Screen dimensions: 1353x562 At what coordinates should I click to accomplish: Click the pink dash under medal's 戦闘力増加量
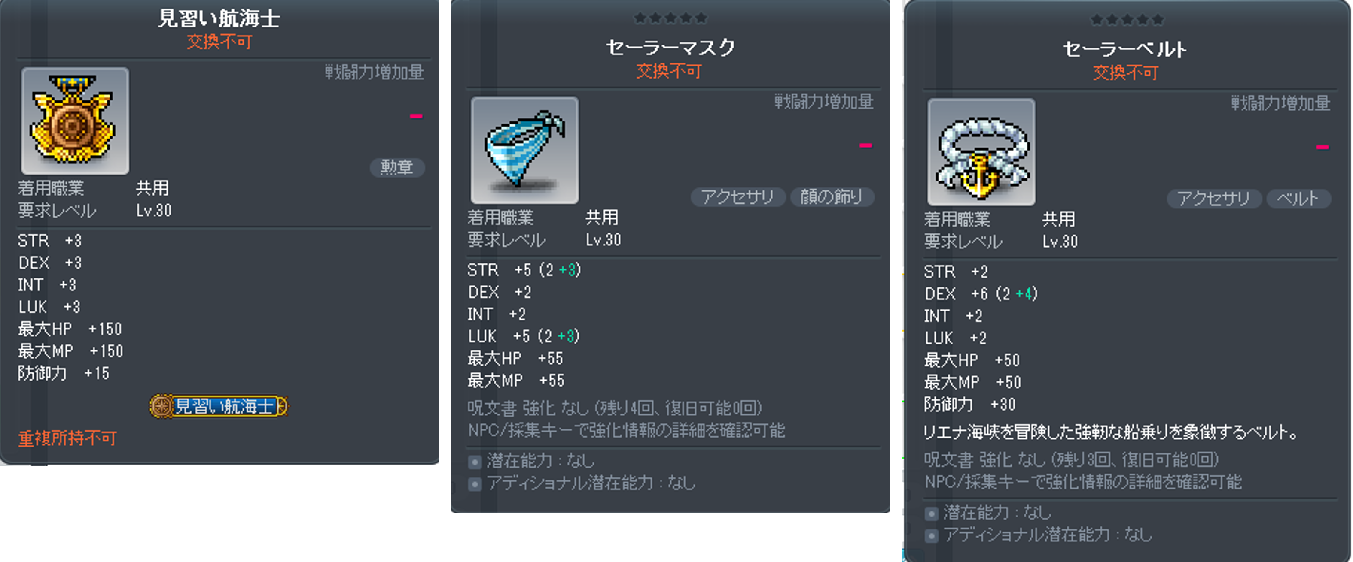point(416,116)
